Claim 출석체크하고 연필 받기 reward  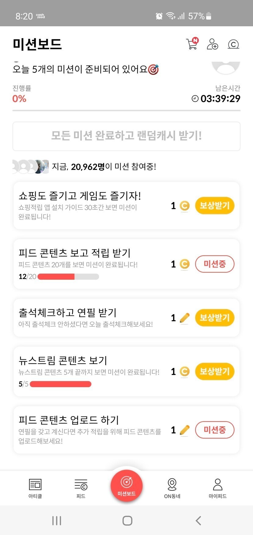[215, 318]
